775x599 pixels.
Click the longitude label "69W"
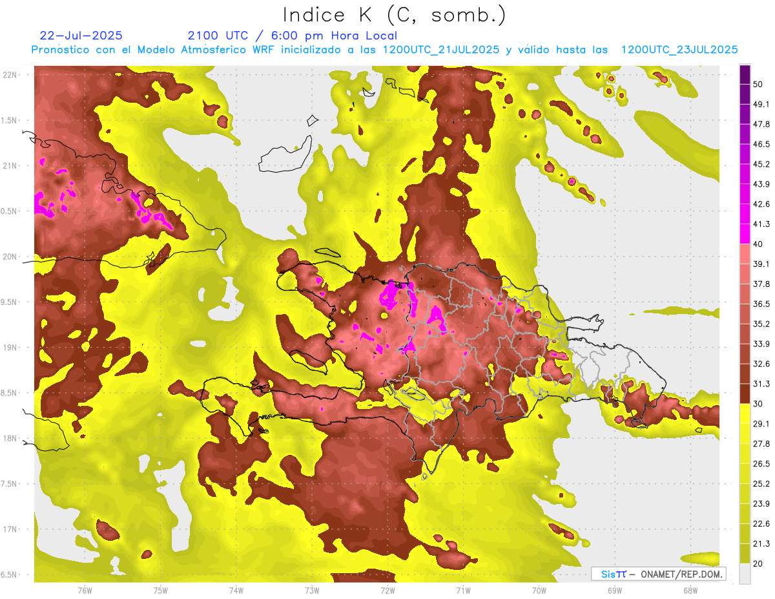point(614,591)
